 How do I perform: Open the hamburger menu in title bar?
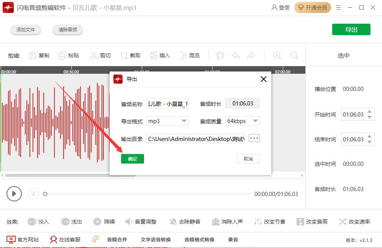click(338, 8)
